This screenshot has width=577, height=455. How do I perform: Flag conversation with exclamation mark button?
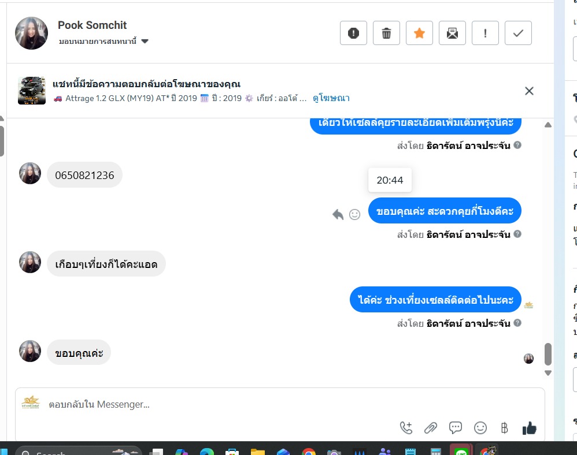click(x=485, y=33)
